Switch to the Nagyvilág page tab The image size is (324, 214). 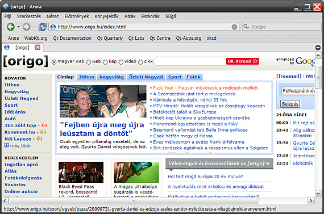click(111, 77)
